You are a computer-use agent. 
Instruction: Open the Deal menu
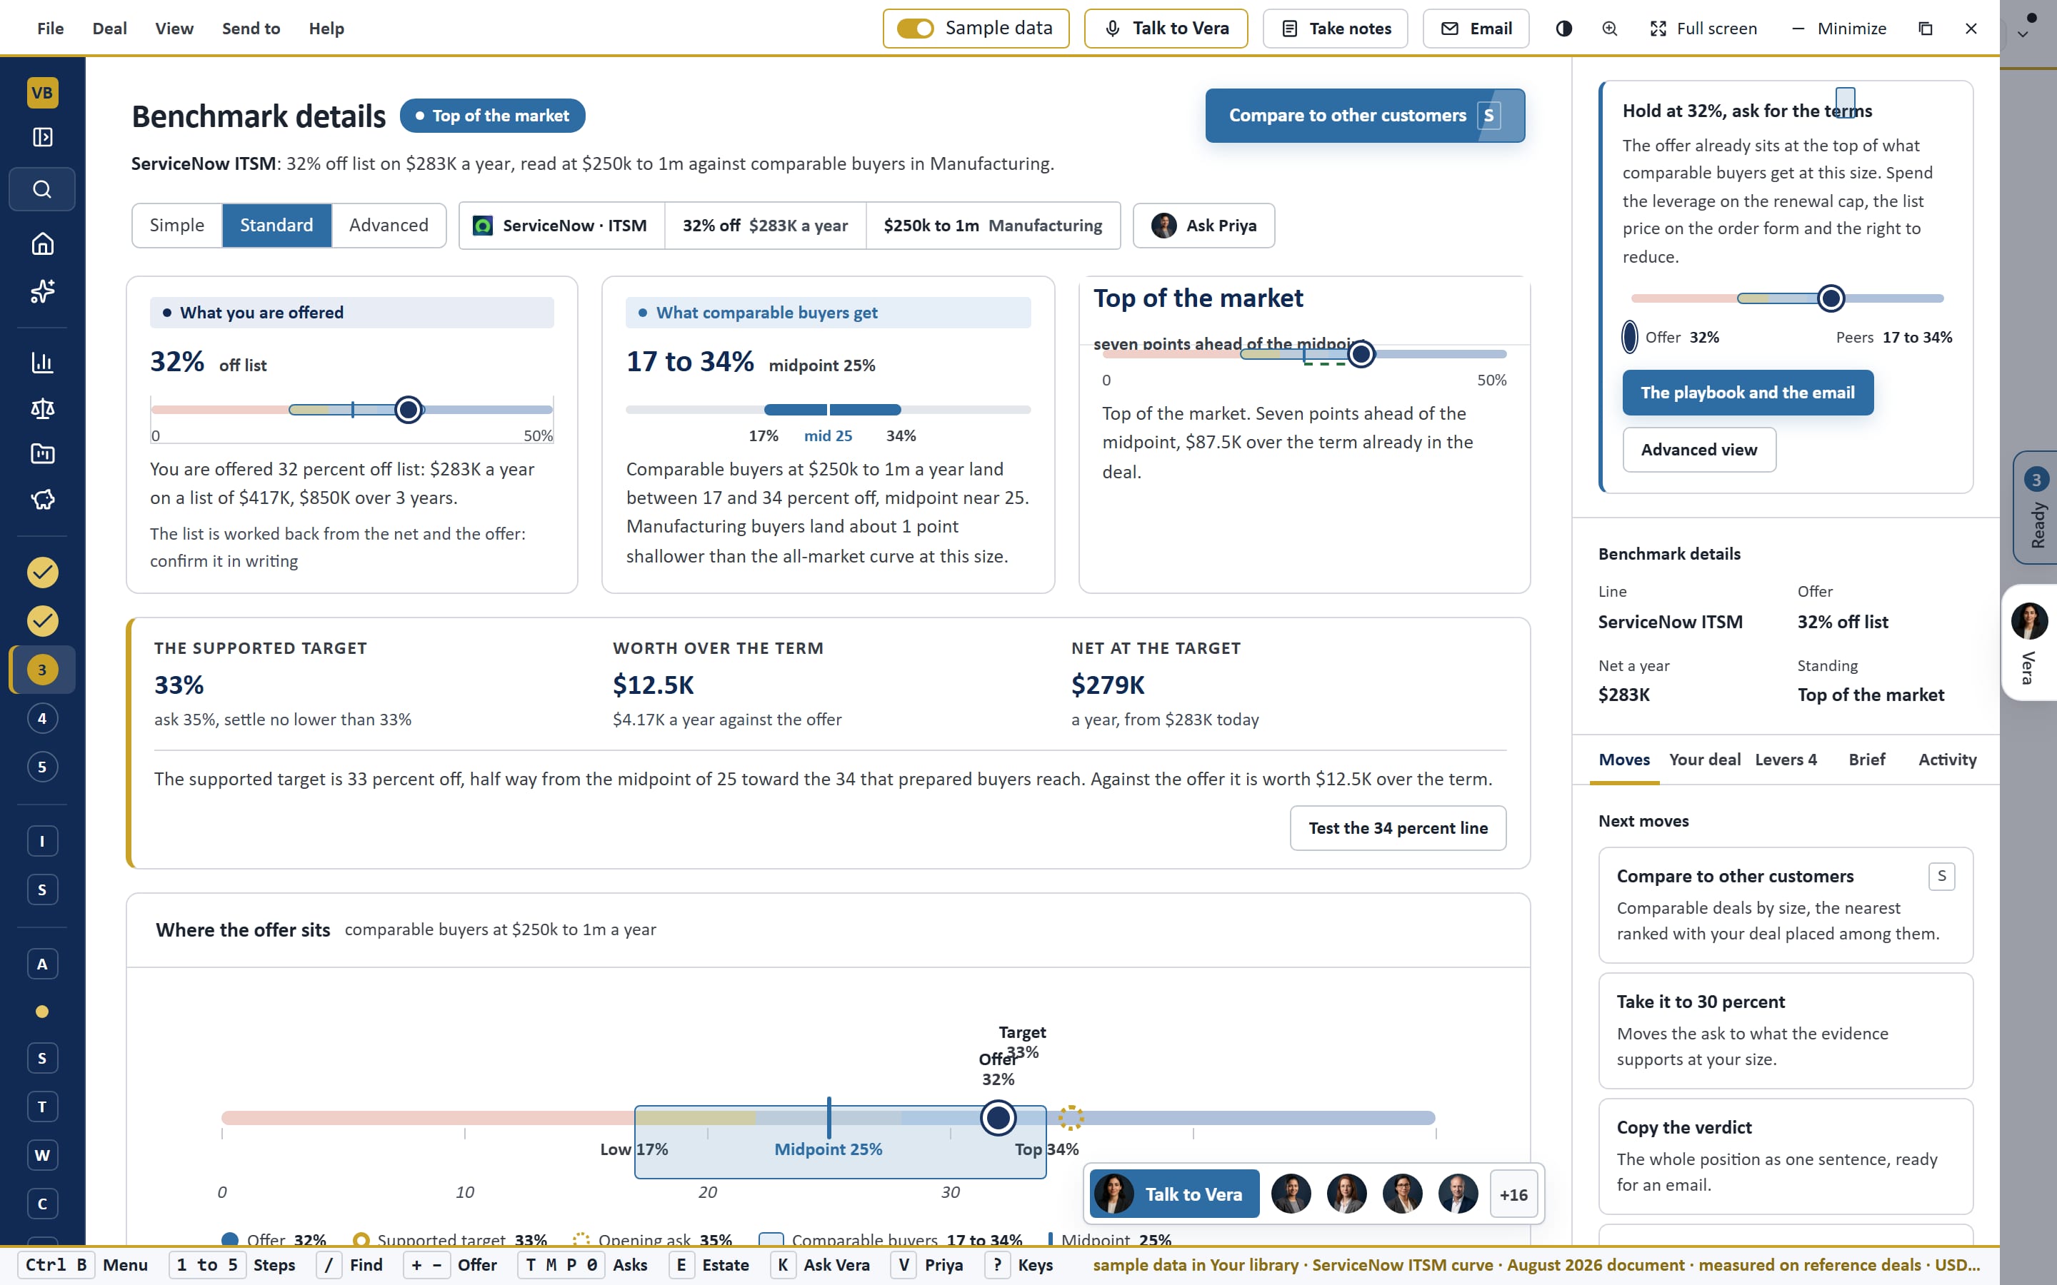[x=110, y=28]
